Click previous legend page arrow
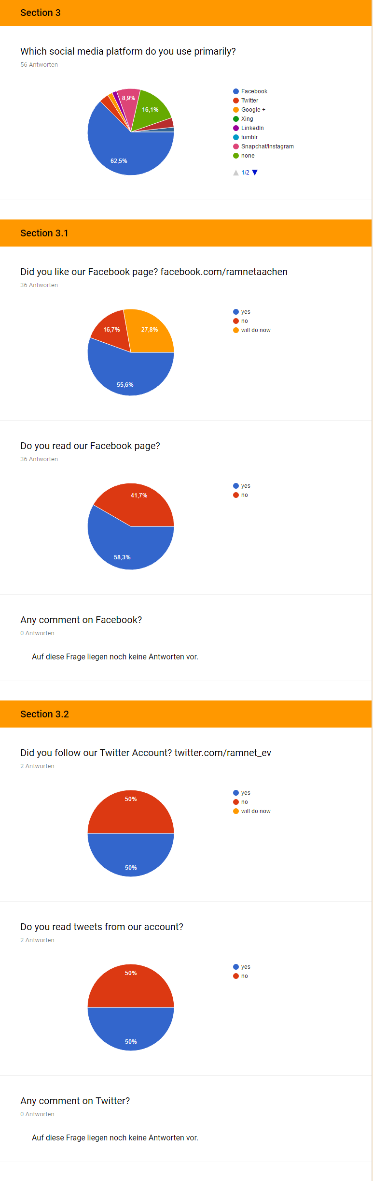 [236, 173]
